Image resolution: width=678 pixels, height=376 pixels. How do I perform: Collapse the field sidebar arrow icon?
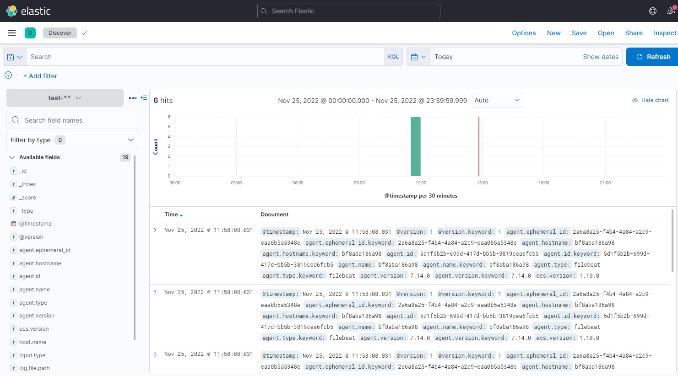[144, 97]
